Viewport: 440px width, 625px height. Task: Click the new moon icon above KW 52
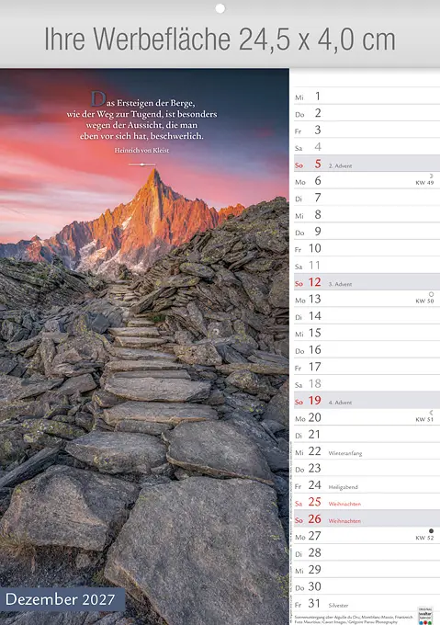[x=431, y=531]
